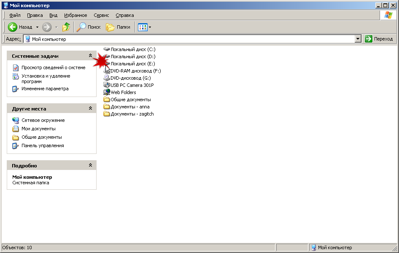Collapse the Другие места panel
This screenshot has width=399, height=253.
90,108
